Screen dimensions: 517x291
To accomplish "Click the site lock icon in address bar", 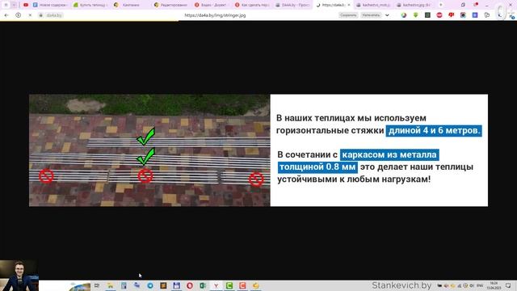I will click(x=41, y=15).
